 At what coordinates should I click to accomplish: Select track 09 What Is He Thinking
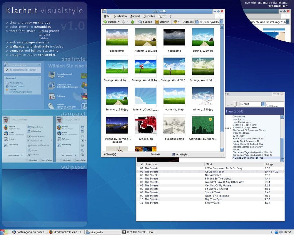click(x=217, y=196)
